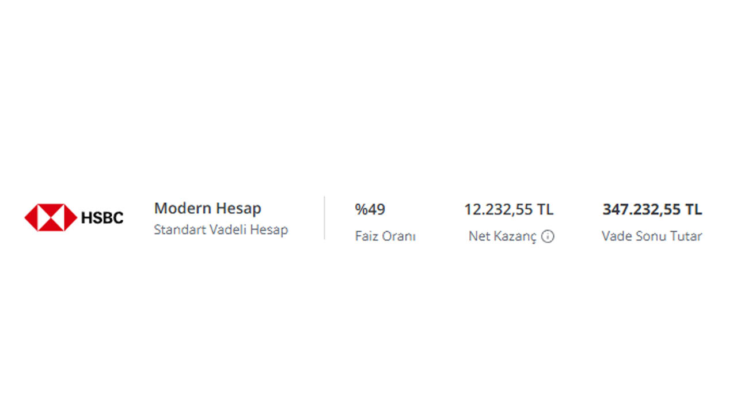Click the Vade Sonu Tutar label

point(652,236)
